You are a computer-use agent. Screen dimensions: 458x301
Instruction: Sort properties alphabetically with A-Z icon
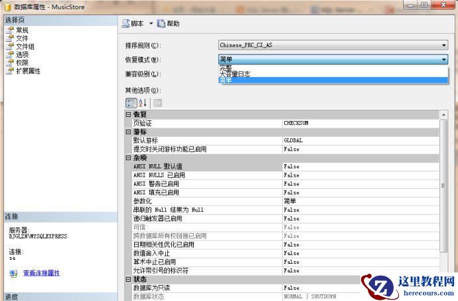click(x=143, y=103)
